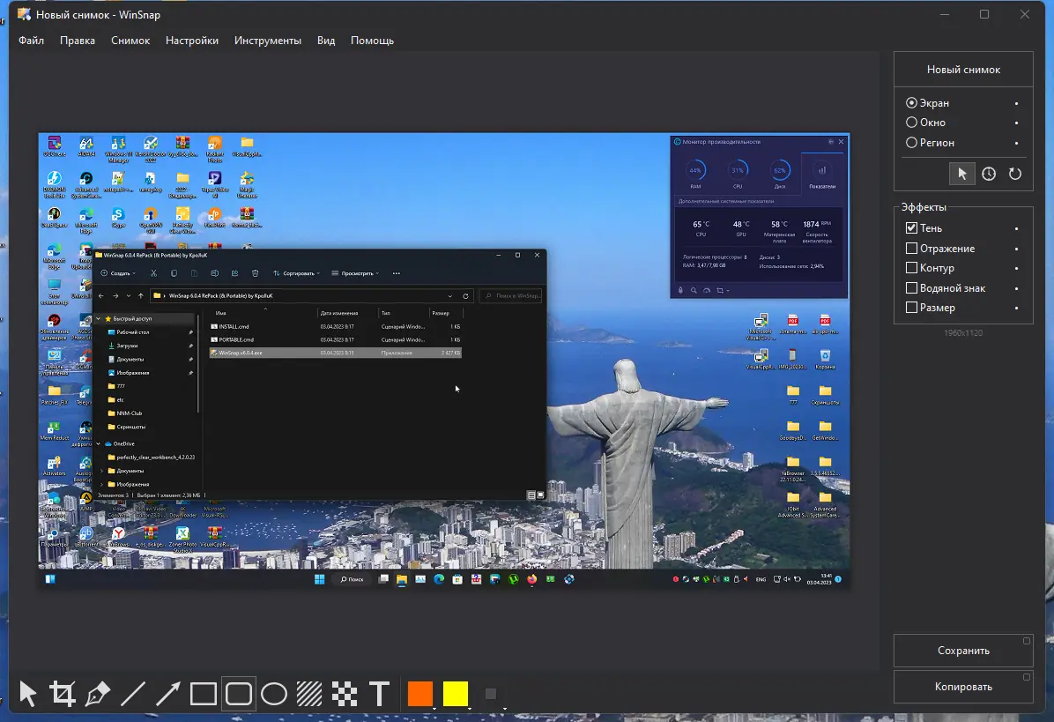Select the crop tool

(x=62, y=693)
